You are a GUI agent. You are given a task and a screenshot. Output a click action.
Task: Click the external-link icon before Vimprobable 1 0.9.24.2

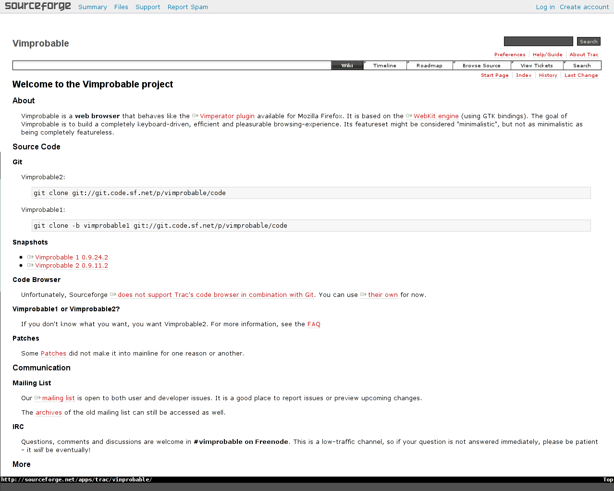[30, 257]
